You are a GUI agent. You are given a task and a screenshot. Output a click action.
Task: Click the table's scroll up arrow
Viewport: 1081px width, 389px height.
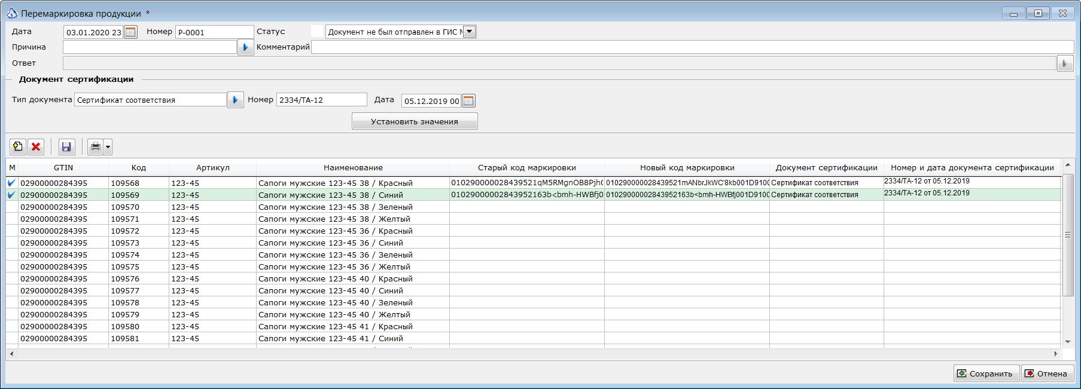[x=1068, y=164]
